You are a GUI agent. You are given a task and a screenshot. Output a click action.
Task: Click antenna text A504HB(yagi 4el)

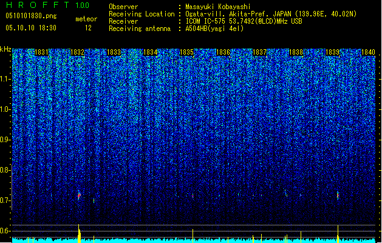click(214, 29)
